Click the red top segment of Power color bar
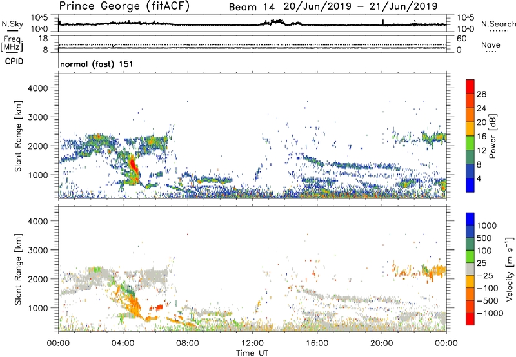Screen dimensions: 516x357 (470, 86)
